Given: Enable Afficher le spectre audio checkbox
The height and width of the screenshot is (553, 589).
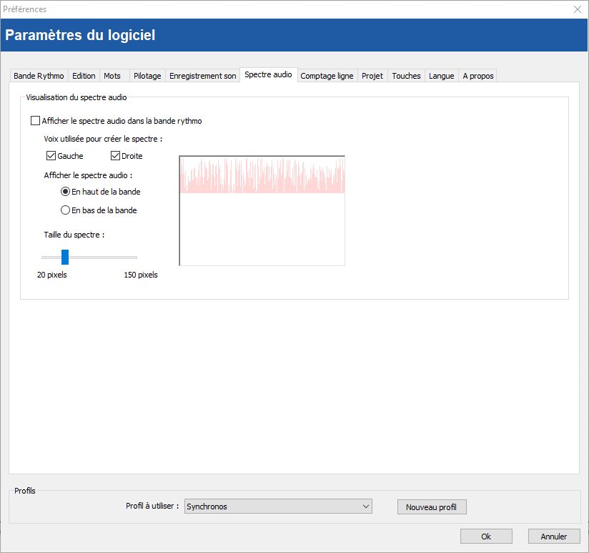Looking at the screenshot, I should tap(36, 121).
